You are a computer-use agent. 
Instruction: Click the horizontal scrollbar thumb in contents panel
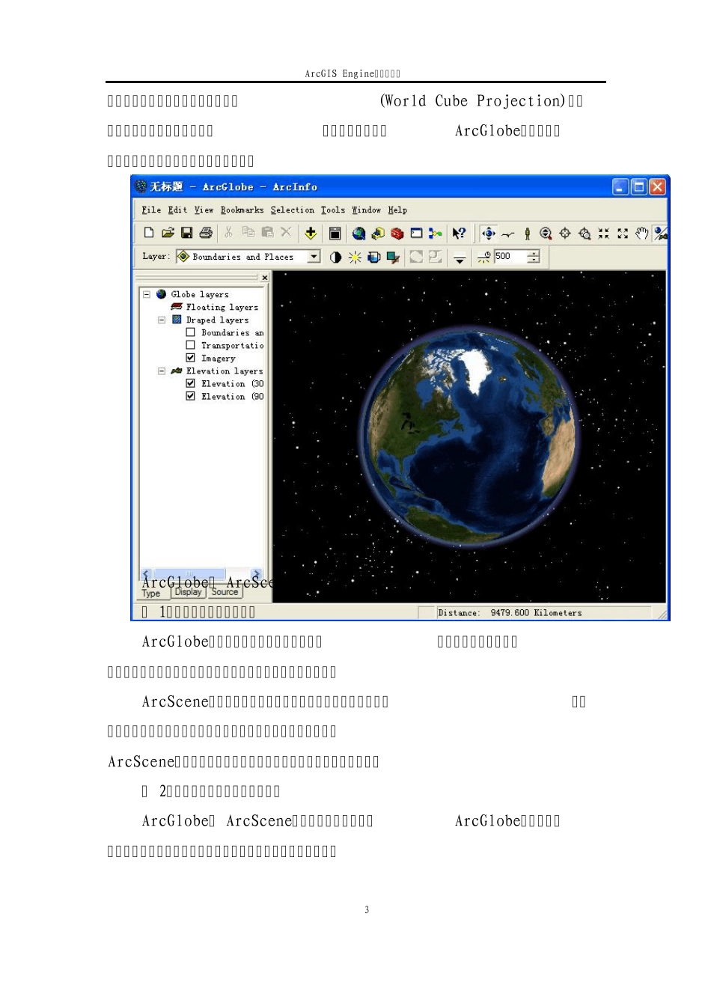pos(189,574)
